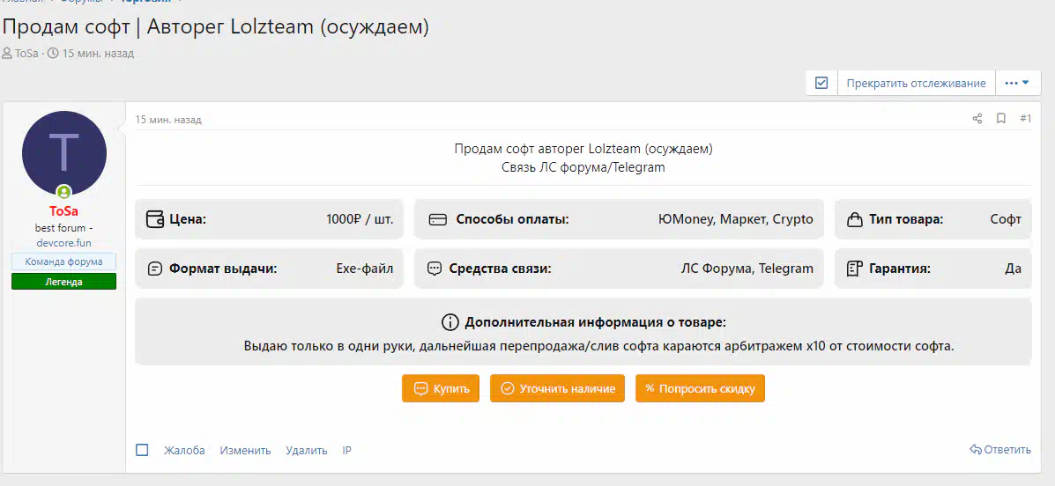Click Прекратить отслеживание to unfollow thread

pyautogui.click(x=916, y=83)
